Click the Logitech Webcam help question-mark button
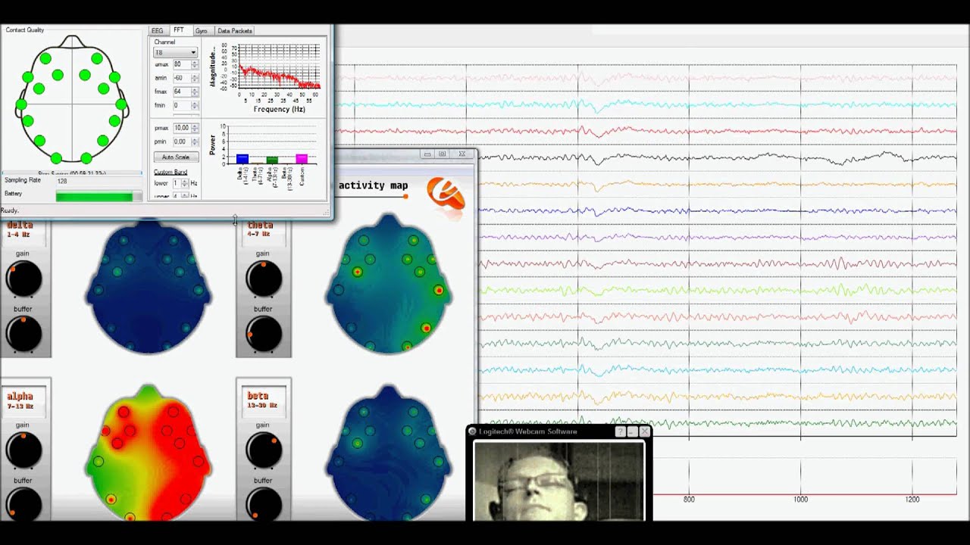The height and width of the screenshot is (545, 970). (x=620, y=431)
